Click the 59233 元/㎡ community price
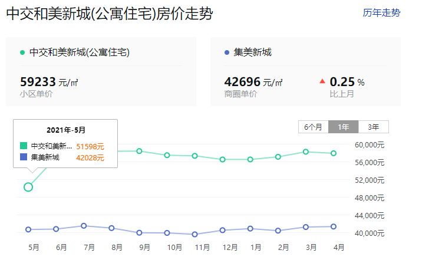The image size is (432, 273). (x=49, y=82)
